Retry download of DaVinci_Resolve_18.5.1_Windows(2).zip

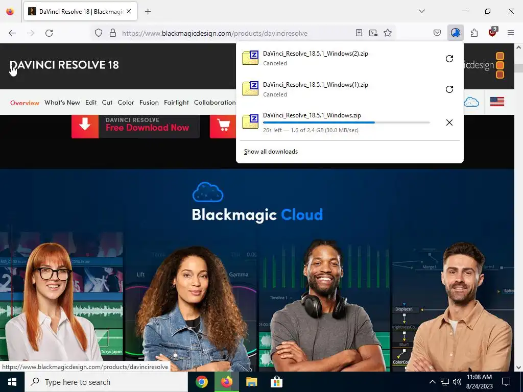point(449,59)
